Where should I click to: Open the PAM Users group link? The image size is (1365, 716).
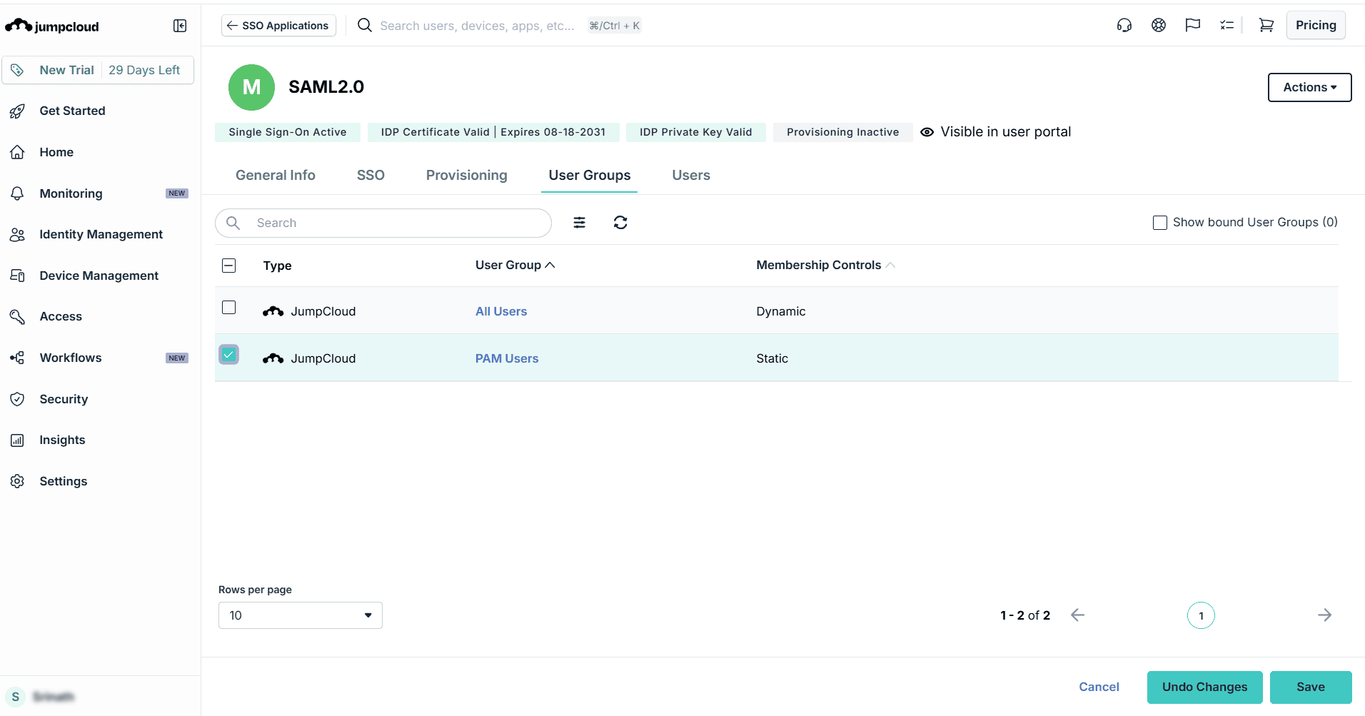coord(507,358)
